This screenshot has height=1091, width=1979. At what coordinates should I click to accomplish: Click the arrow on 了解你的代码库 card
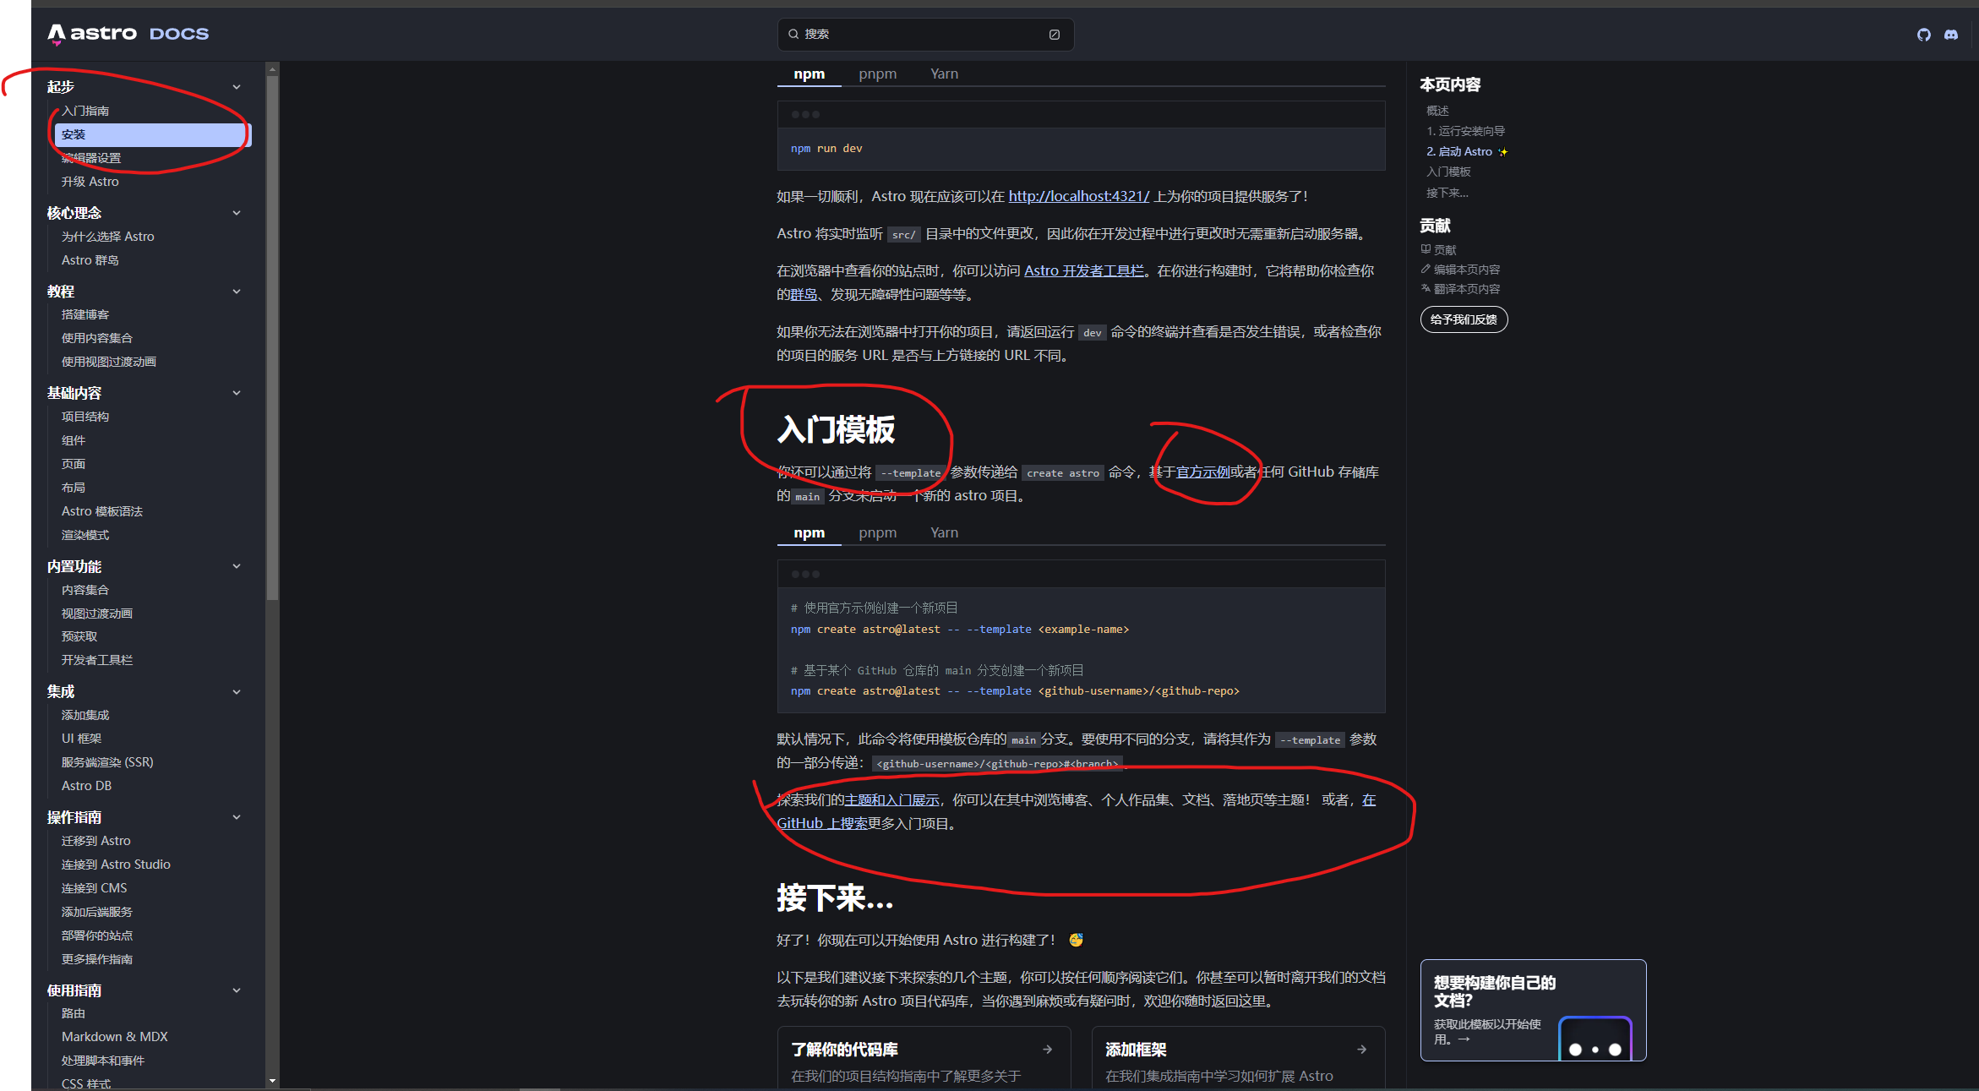point(1047,1049)
